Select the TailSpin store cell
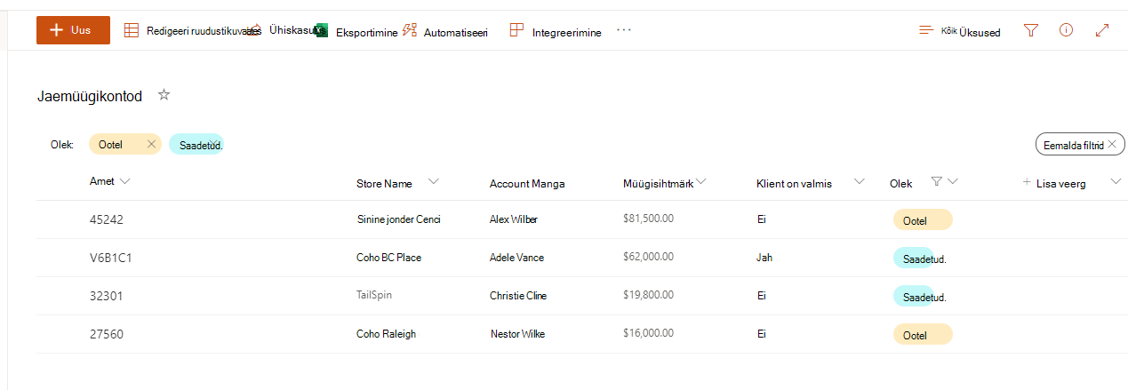Image resolution: width=1128 pixels, height=390 pixels. click(x=374, y=295)
